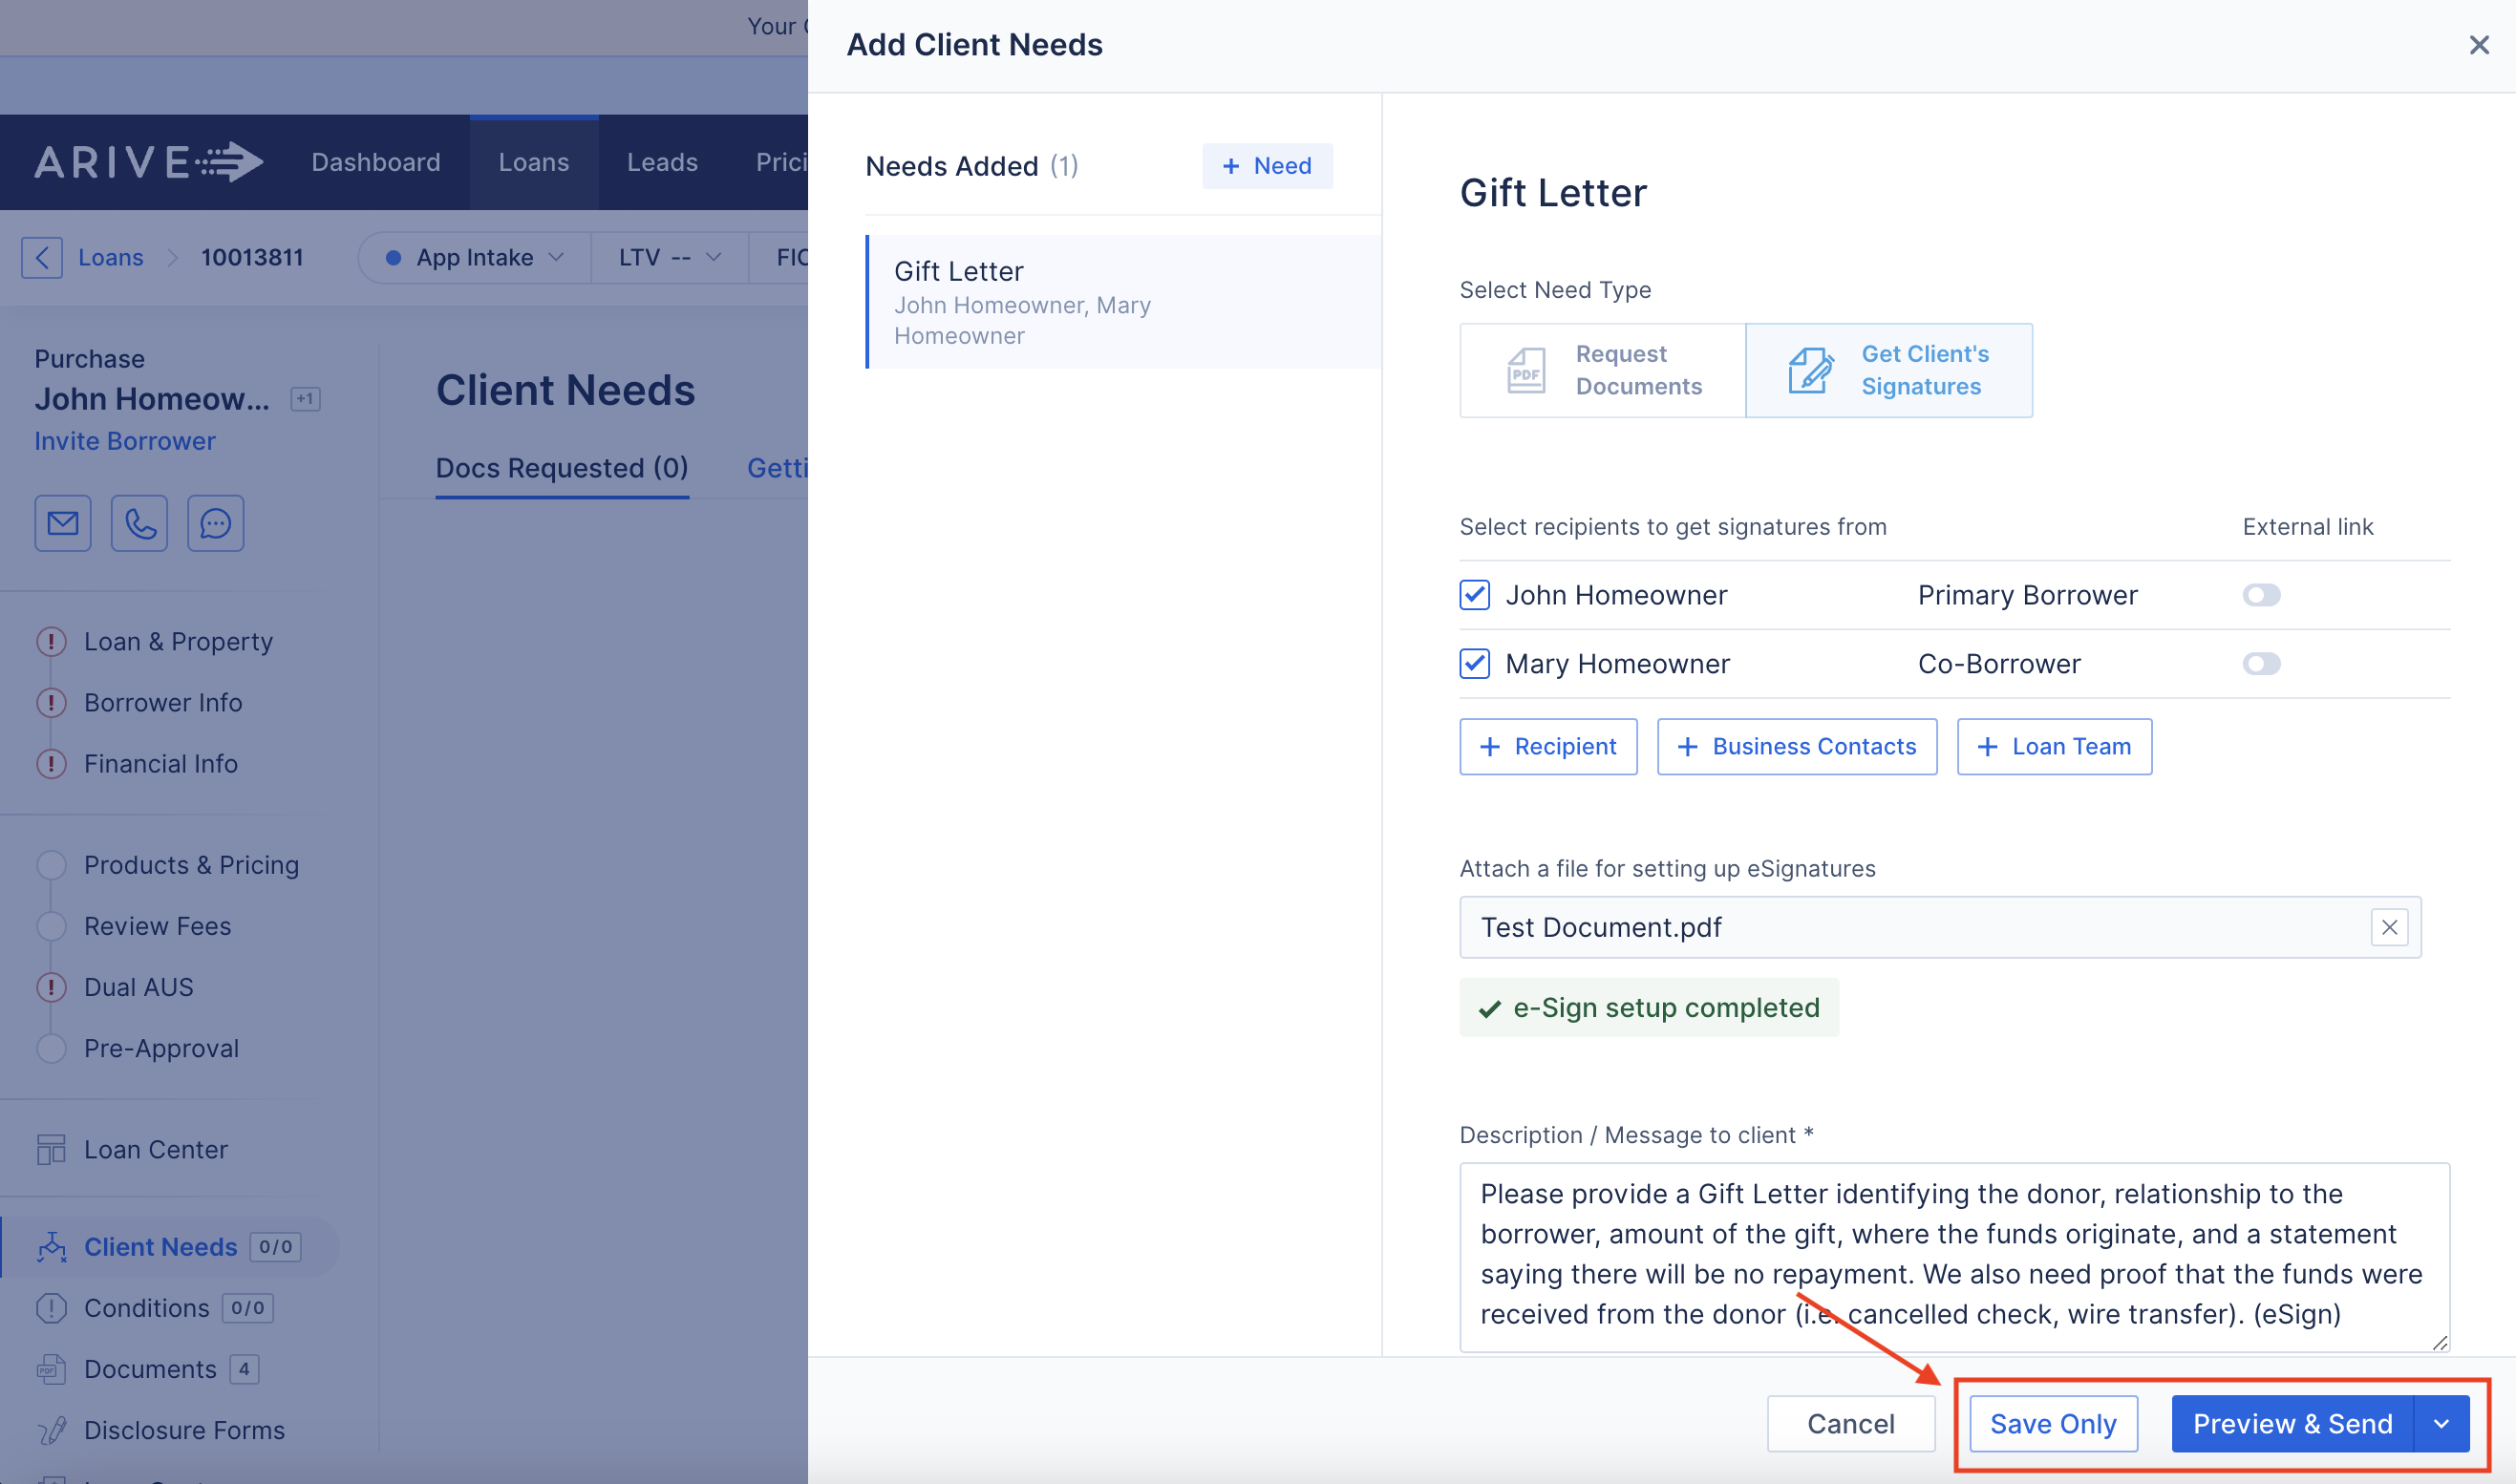
Task: Click into the Description message text area
Action: (x=1953, y=1255)
